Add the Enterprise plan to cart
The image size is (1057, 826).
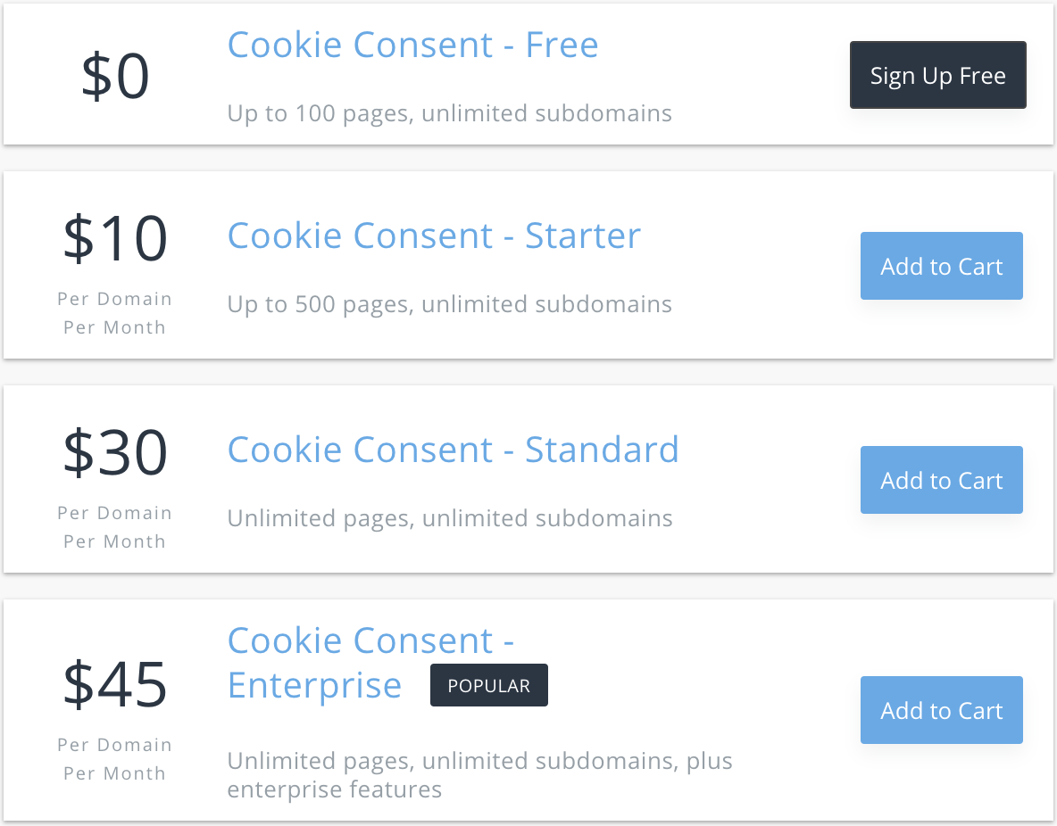coord(941,710)
